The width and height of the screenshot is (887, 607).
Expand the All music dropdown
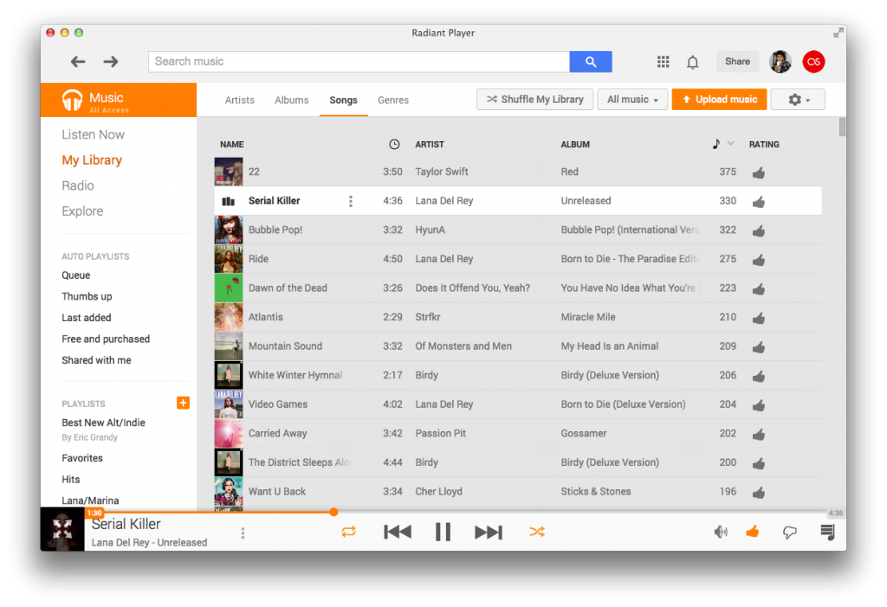632,100
